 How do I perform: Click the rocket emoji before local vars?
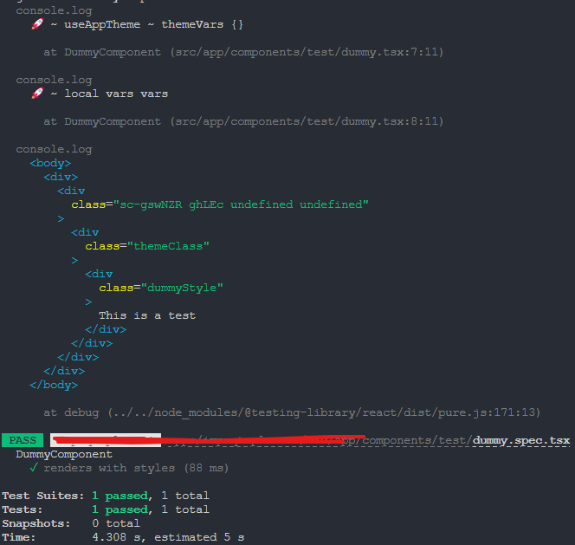tap(37, 94)
